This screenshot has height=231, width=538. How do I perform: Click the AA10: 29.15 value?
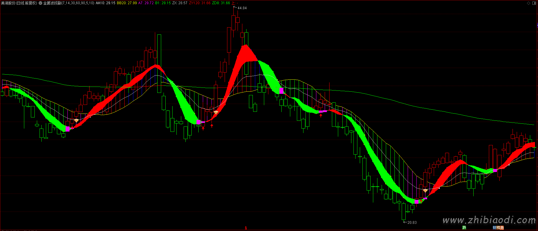point(105,3)
